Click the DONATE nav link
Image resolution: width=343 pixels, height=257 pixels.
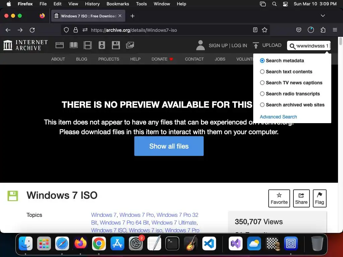pyautogui.click(x=162, y=59)
